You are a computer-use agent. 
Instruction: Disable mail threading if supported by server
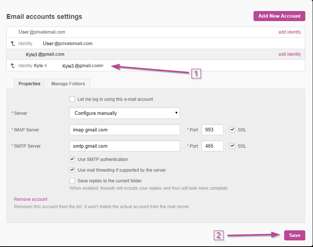72,170
